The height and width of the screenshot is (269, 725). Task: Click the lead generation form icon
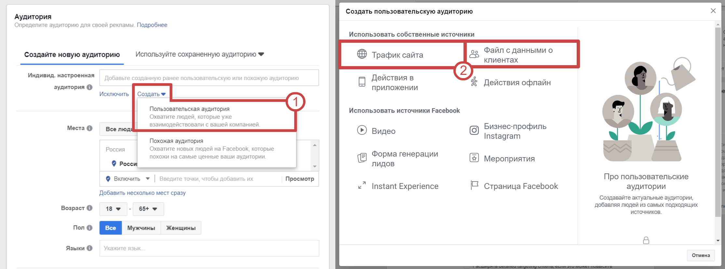coord(362,158)
